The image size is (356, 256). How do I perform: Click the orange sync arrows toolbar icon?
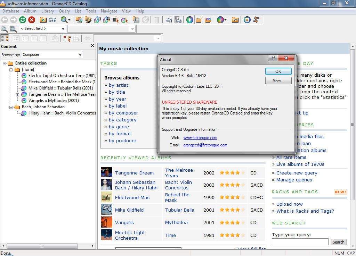coord(257,20)
